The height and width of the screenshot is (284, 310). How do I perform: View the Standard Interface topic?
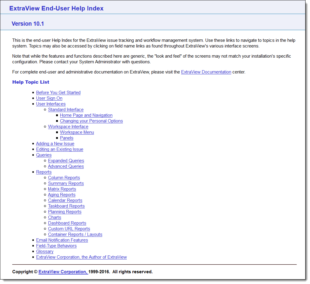[x=66, y=110]
